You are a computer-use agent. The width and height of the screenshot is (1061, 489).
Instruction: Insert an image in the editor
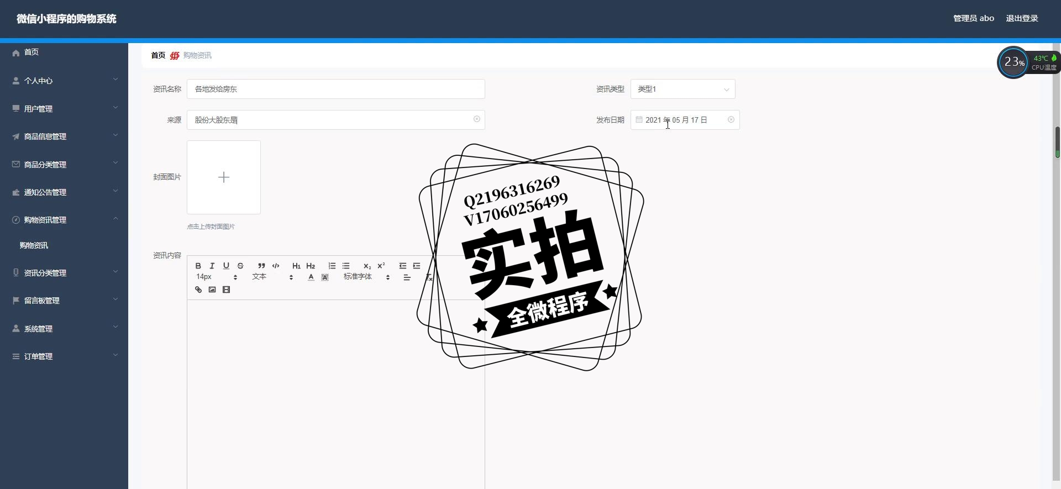[x=212, y=290]
